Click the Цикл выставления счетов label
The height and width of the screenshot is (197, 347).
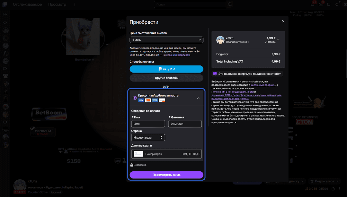click(148, 33)
